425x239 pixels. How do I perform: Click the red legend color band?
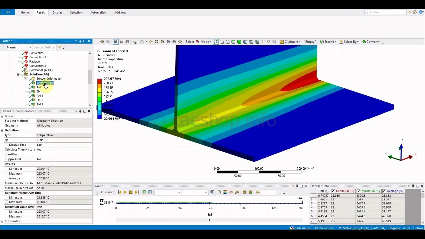point(99,81)
